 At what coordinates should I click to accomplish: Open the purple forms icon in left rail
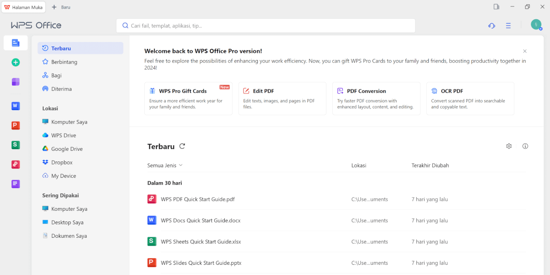pos(15,184)
